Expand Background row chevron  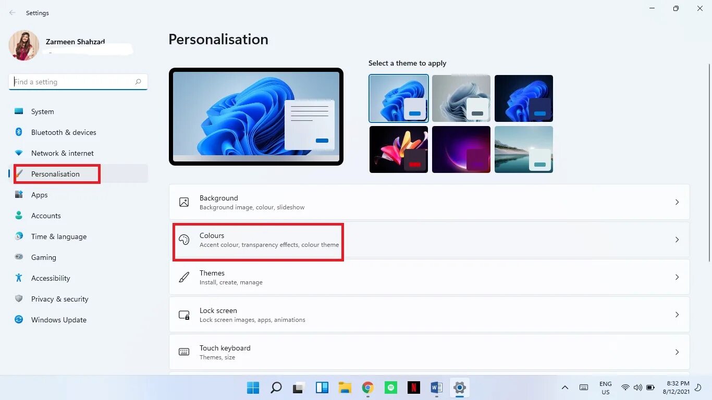[677, 202]
